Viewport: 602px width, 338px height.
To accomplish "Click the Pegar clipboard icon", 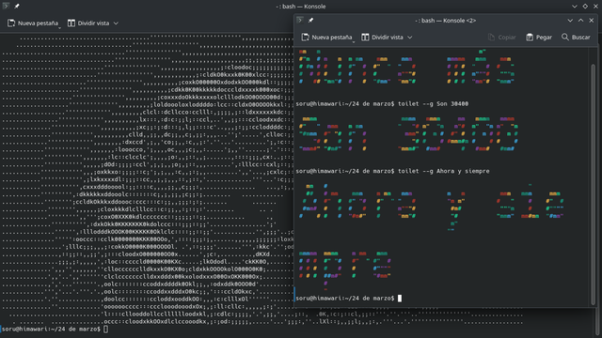I will point(530,38).
